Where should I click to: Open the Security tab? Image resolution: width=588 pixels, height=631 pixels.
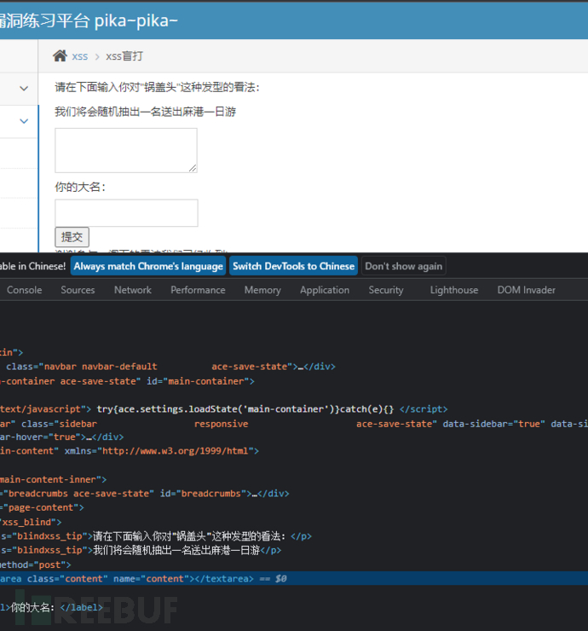click(x=386, y=290)
